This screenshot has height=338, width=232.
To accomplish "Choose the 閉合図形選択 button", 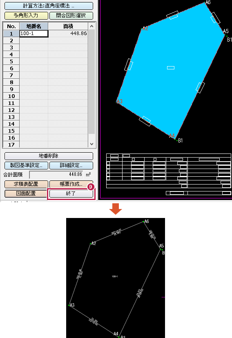I will coord(71,16).
